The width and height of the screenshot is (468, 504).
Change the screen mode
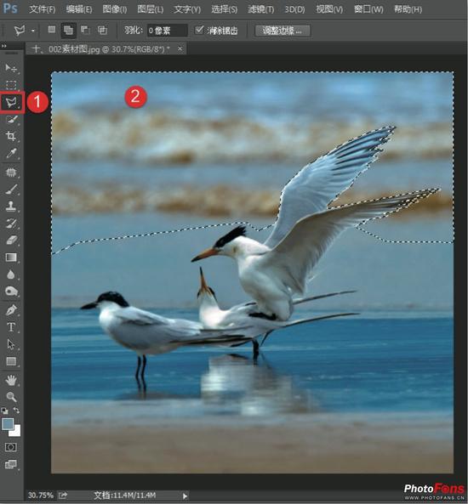click(10, 464)
